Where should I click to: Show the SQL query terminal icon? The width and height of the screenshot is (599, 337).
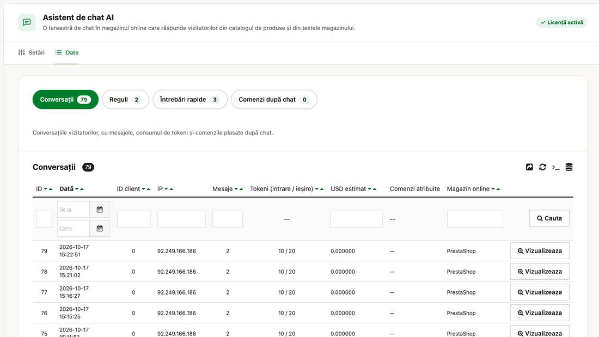point(555,167)
